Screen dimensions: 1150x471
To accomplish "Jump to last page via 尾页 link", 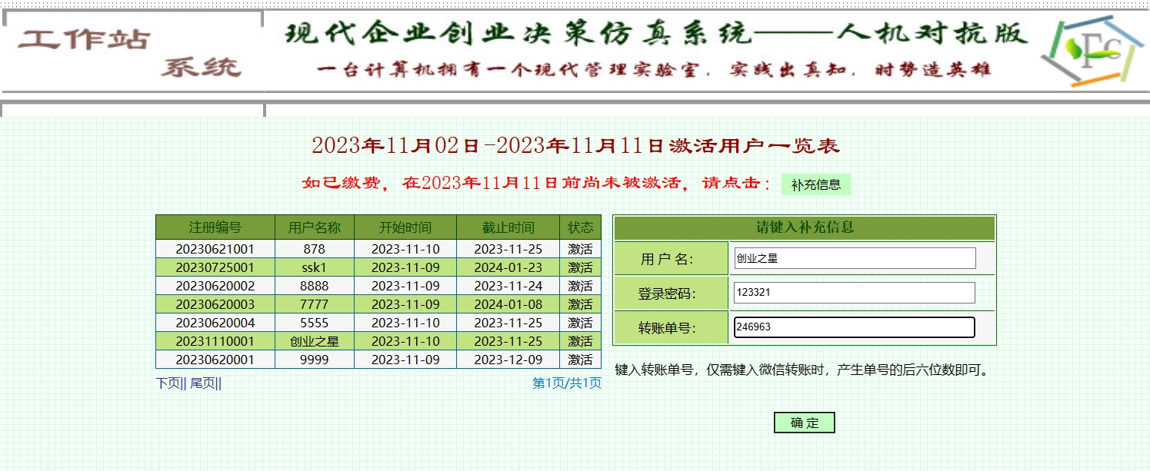I will click(203, 383).
